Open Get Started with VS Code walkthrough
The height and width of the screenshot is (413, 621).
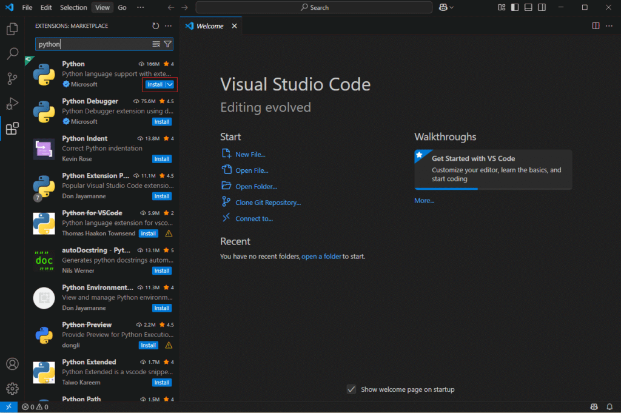(x=493, y=169)
